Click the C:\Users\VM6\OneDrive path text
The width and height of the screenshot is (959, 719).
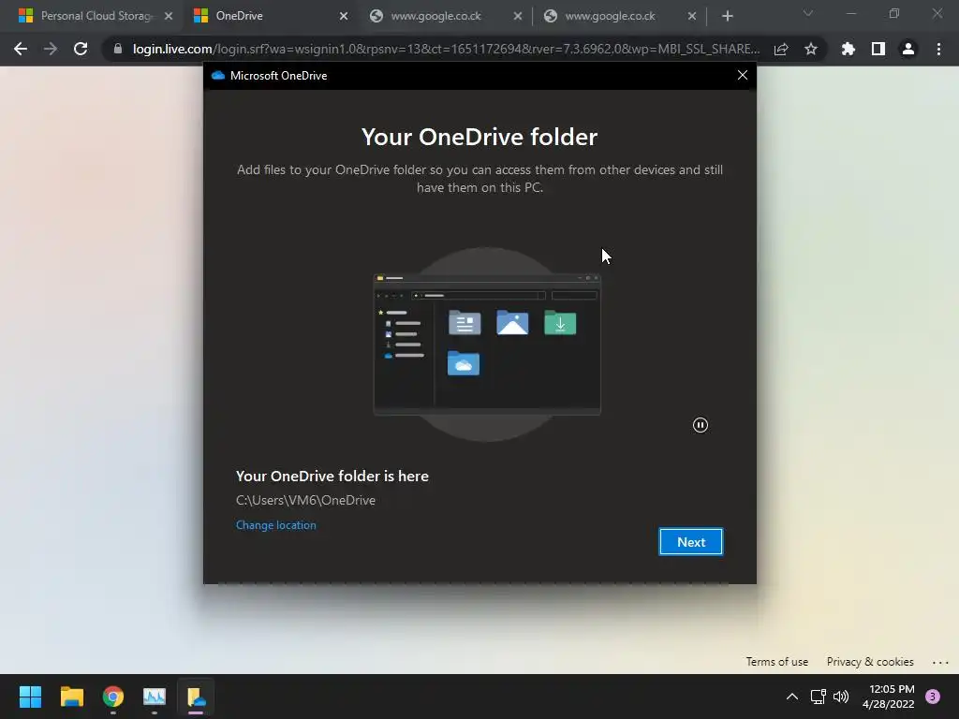[x=306, y=500]
